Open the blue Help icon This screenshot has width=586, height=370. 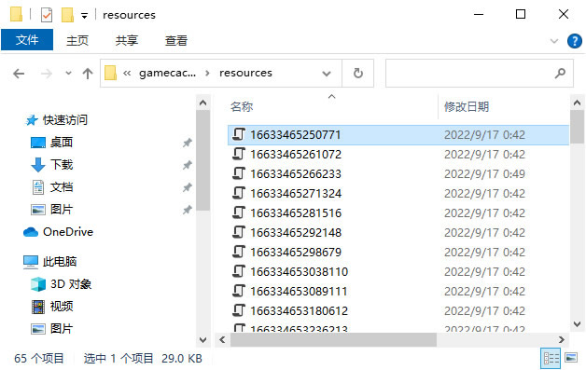tap(575, 41)
